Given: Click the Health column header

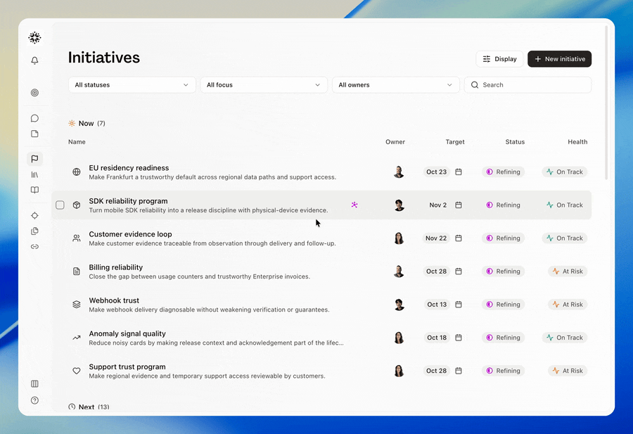Looking at the screenshot, I should click(x=577, y=141).
